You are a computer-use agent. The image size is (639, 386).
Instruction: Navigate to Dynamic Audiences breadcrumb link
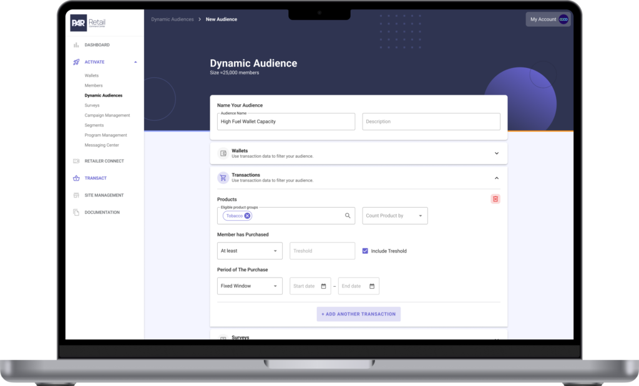click(172, 19)
